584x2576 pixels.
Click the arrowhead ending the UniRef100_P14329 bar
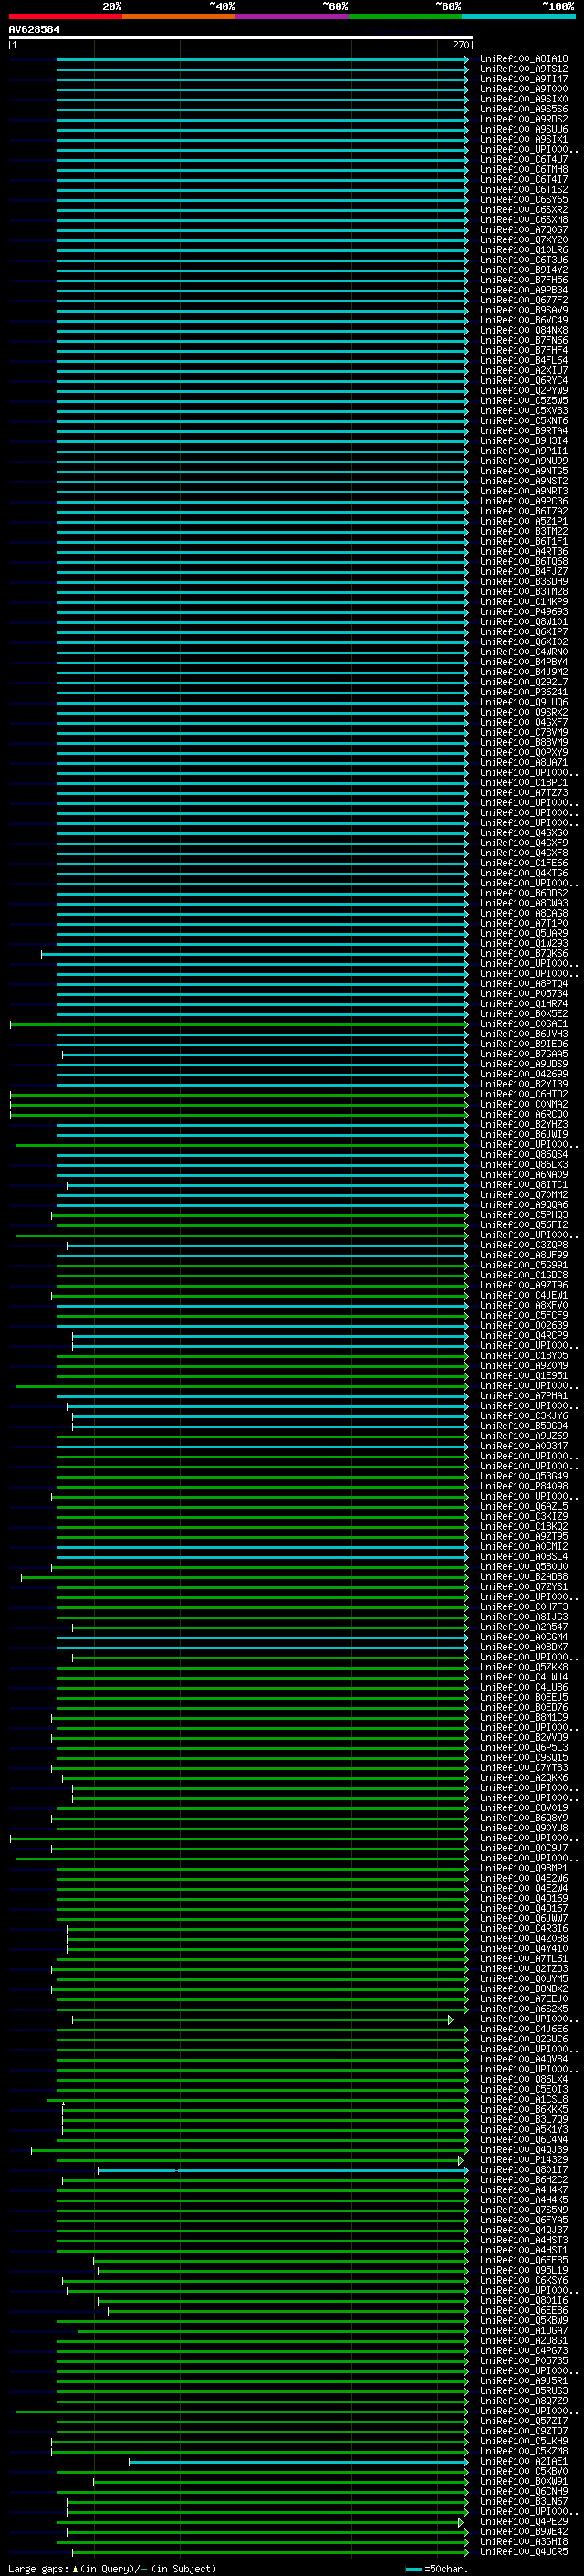tap(461, 2161)
